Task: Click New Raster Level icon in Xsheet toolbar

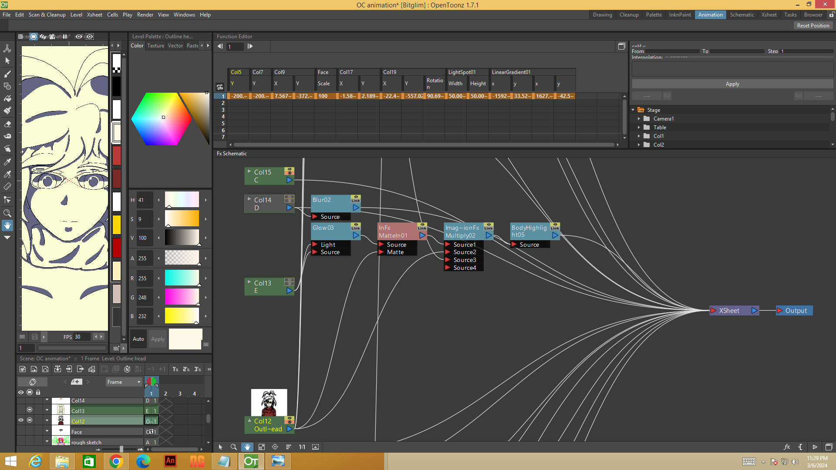Action: (x=34, y=369)
